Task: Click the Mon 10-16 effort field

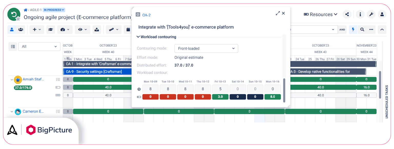Action: pyautogui.click(x=272, y=89)
